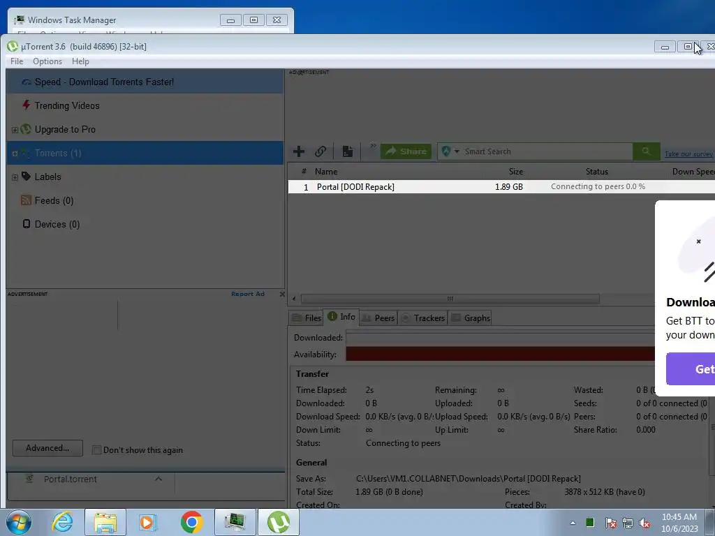The height and width of the screenshot is (536, 715).
Task: Sort by the Size column header
Action: [516, 172]
